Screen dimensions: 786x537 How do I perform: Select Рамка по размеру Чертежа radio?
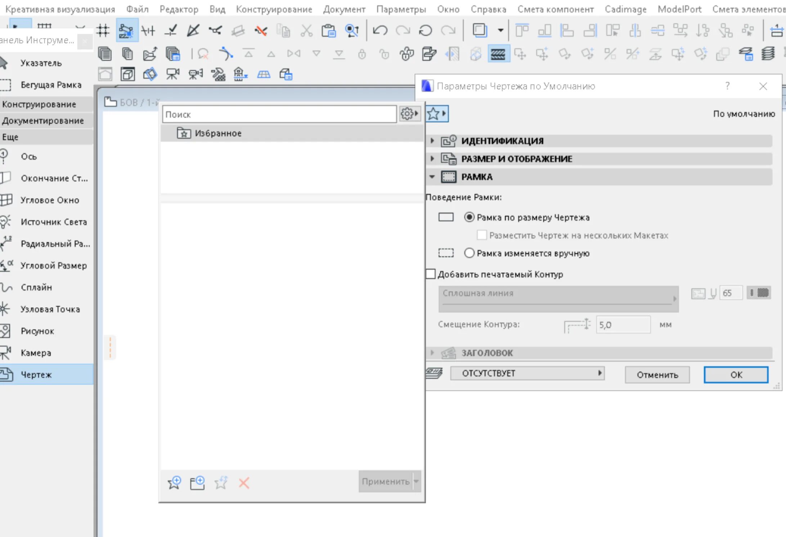tap(469, 217)
